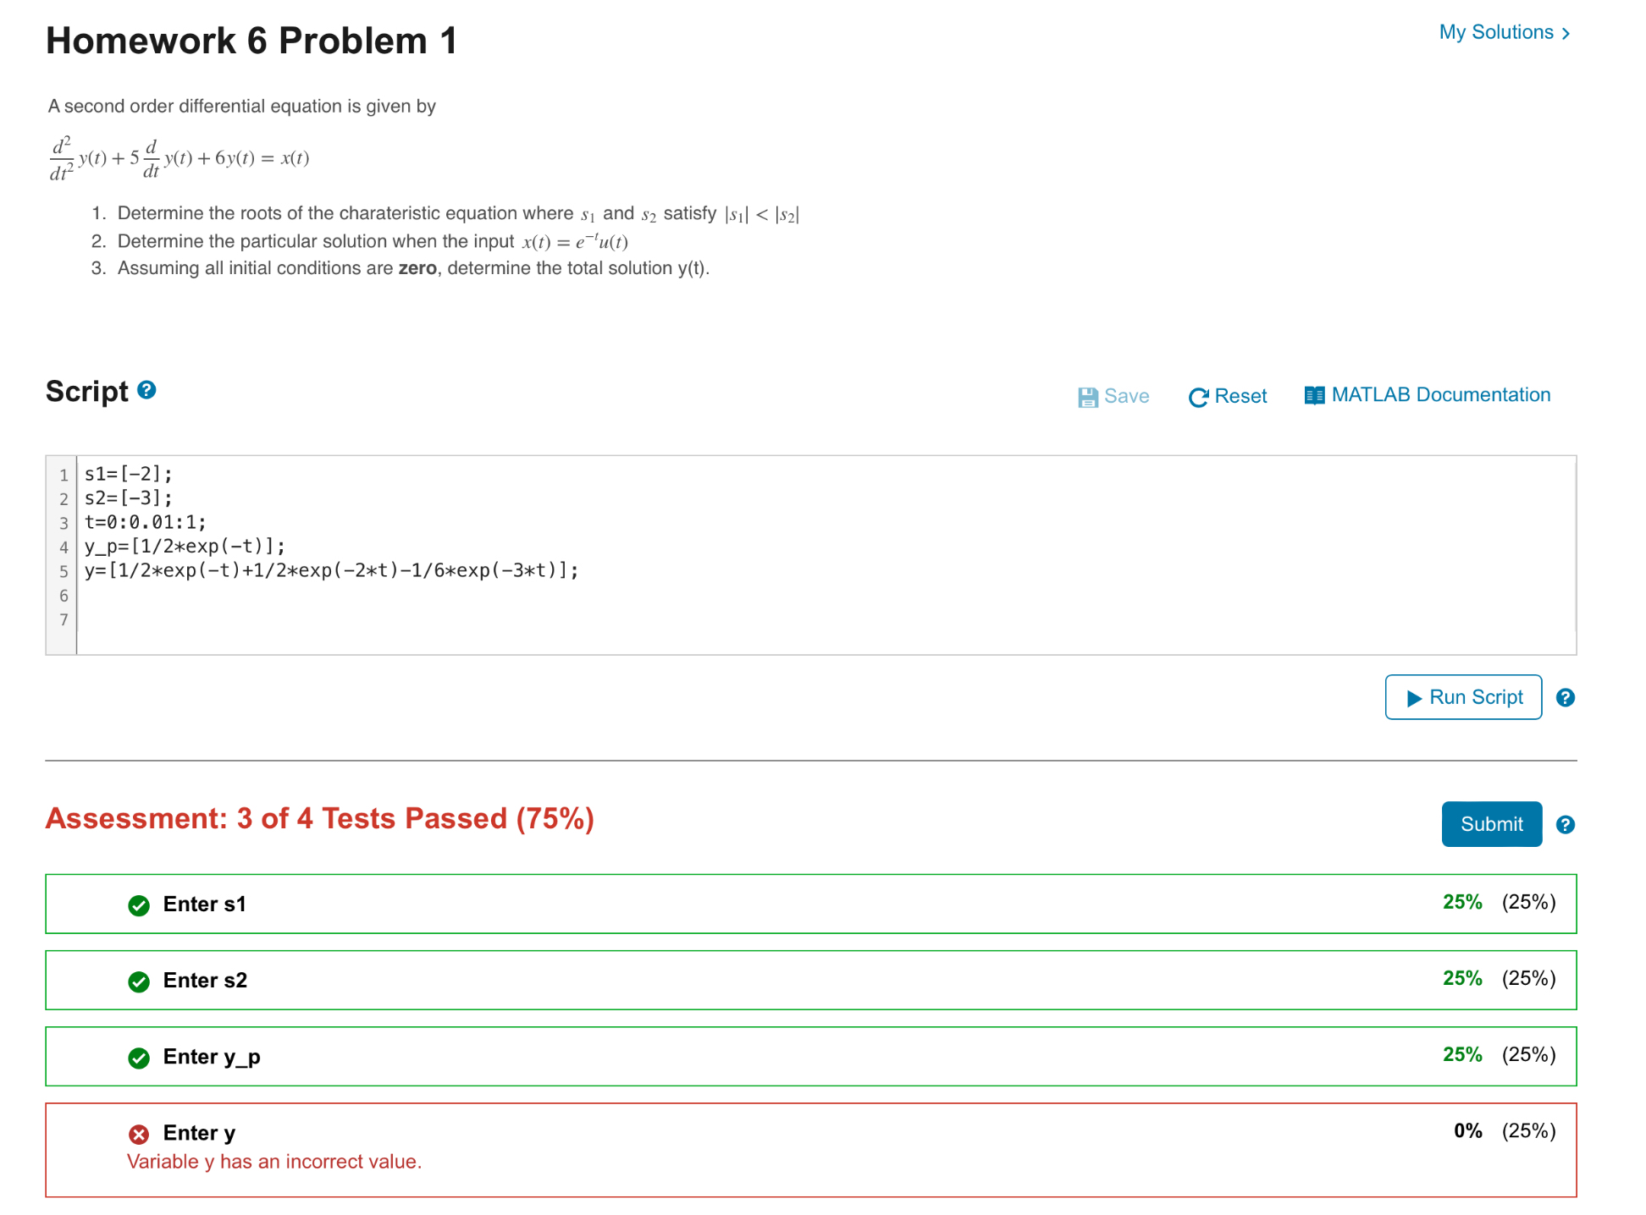Click the green checkmark on Enter s1 test
1646x1215 pixels.
138,905
